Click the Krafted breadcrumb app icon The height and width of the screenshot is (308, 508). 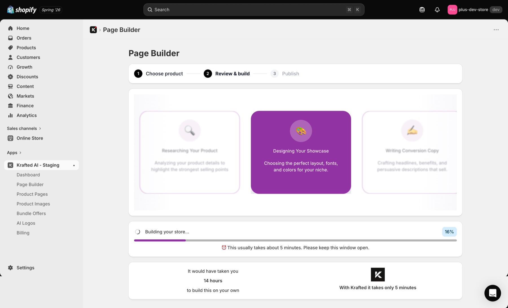93,30
